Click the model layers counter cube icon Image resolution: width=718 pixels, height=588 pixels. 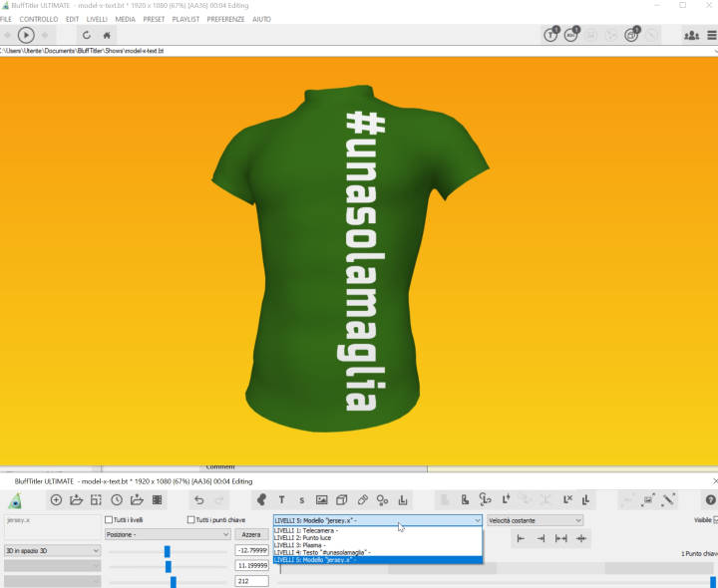[x=632, y=35]
